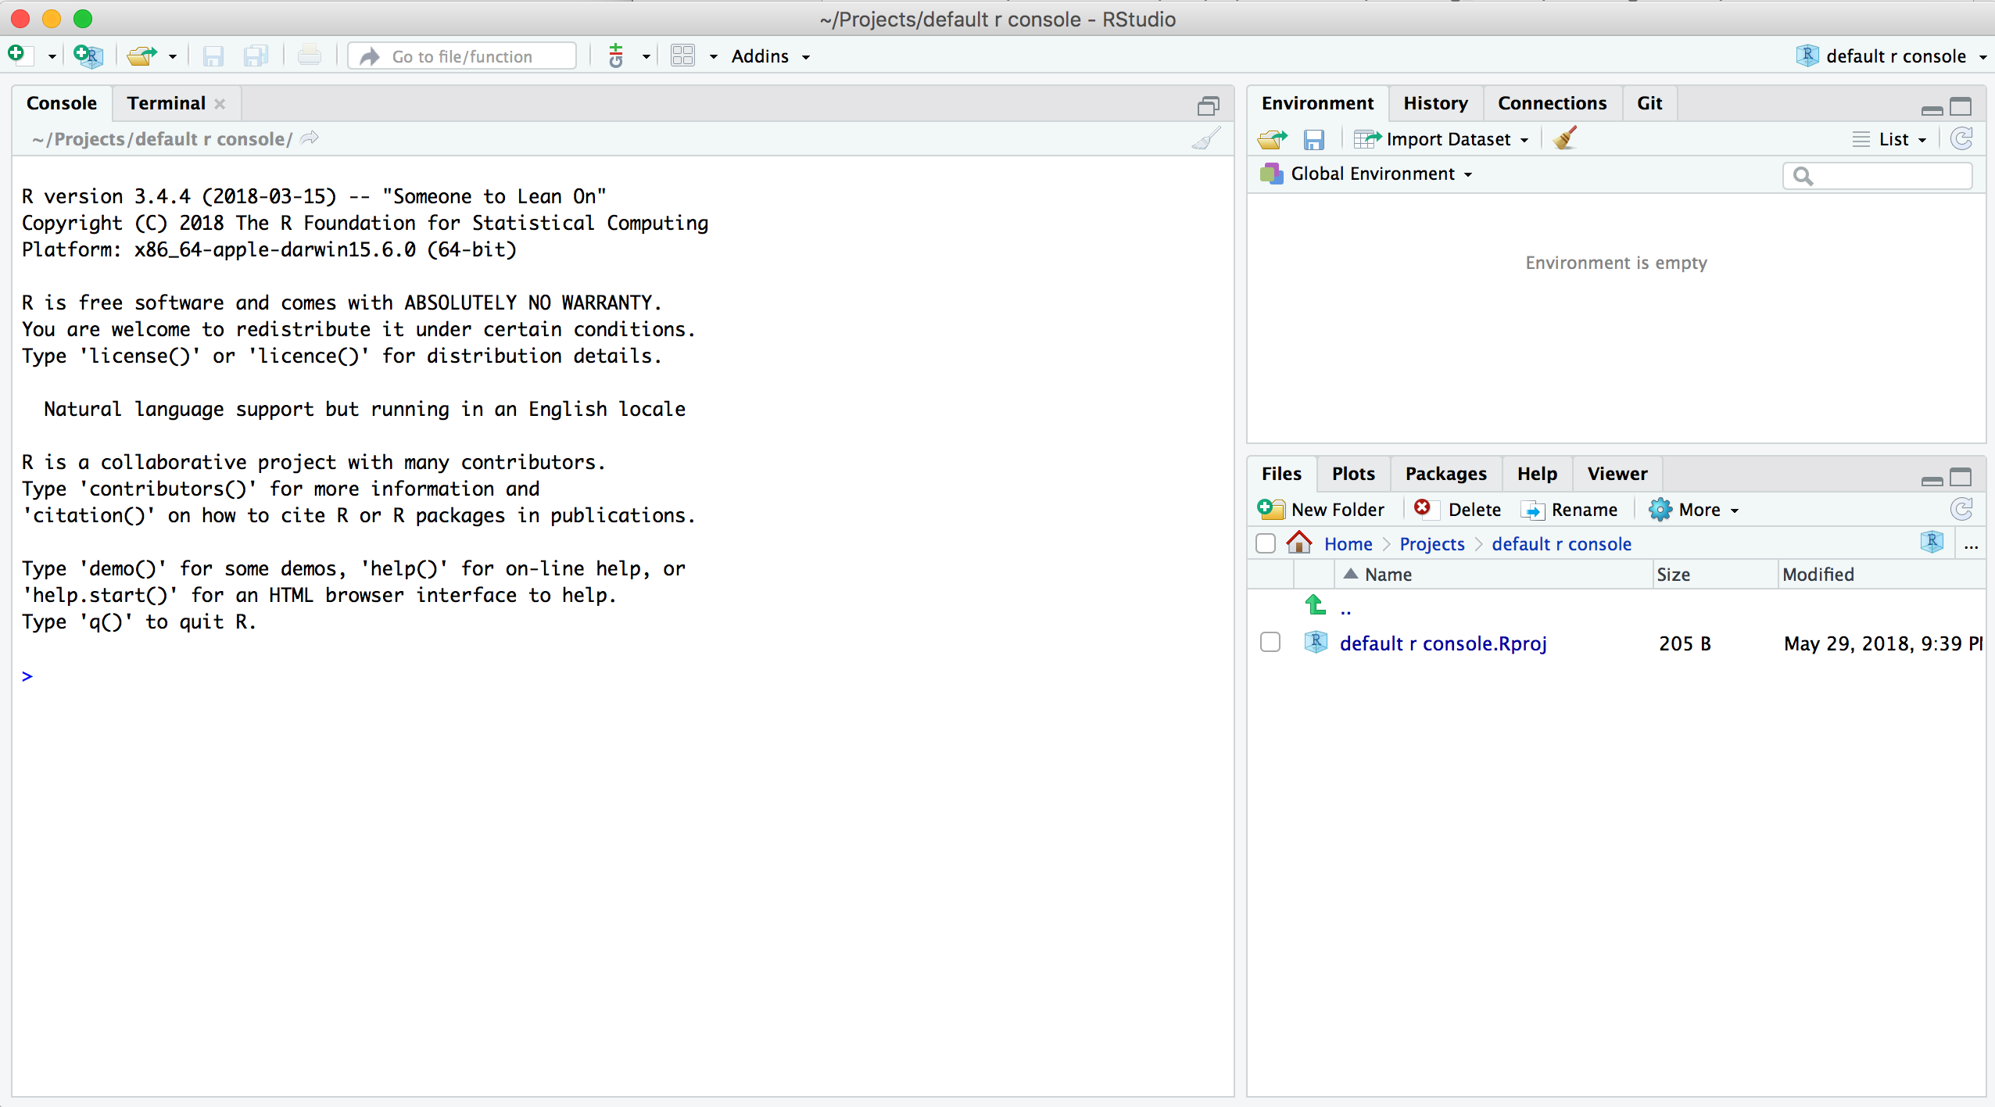Open the Projects breadcrumb link

[x=1431, y=544]
